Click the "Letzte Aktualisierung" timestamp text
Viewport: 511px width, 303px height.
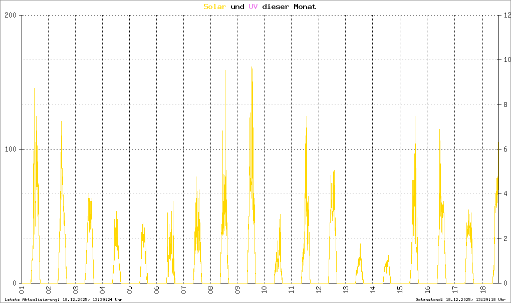[63, 299]
